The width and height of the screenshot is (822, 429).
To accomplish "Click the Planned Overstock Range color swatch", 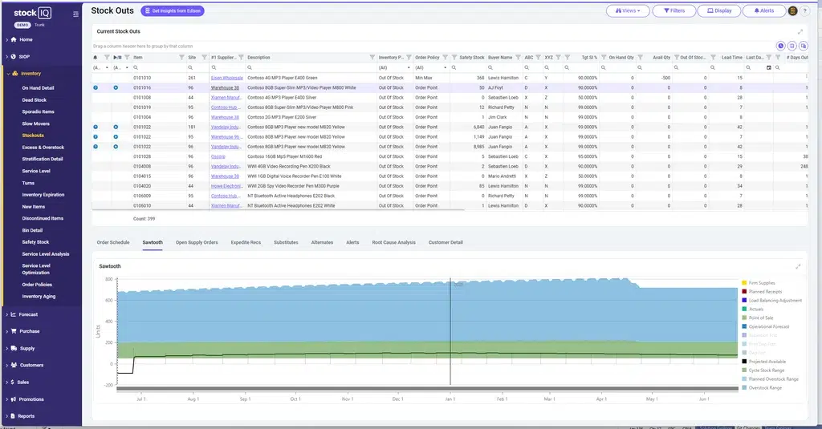I will [x=744, y=379].
